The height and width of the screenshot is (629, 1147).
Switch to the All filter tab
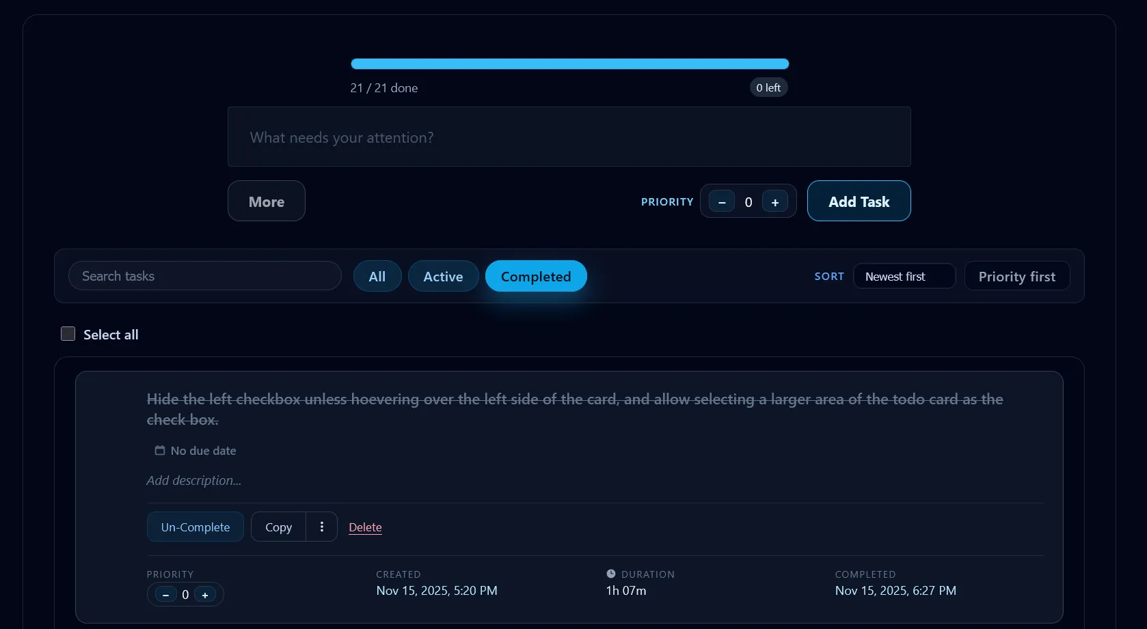(x=377, y=277)
